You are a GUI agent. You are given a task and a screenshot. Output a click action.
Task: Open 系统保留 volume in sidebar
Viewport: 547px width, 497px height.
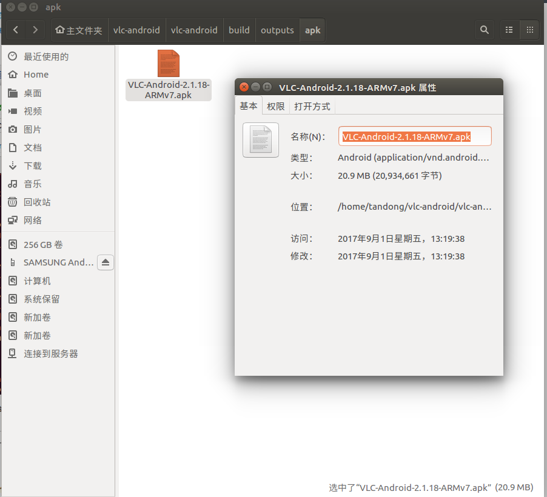point(58,299)
